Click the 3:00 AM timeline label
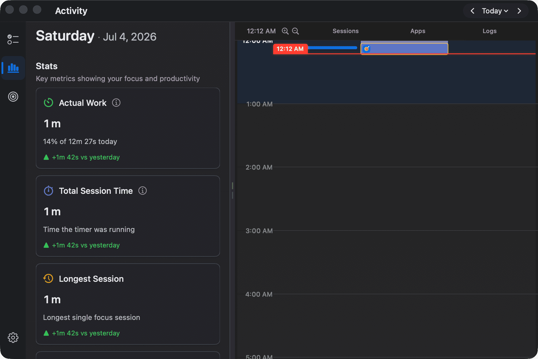Screen dimensions: 538x359 coord(259,231)
